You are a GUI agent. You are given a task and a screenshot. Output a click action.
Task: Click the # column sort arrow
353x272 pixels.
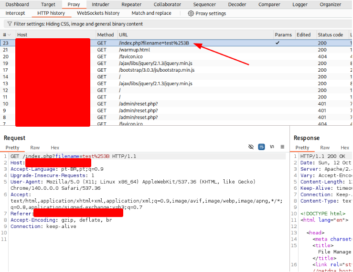click(10, 35)
